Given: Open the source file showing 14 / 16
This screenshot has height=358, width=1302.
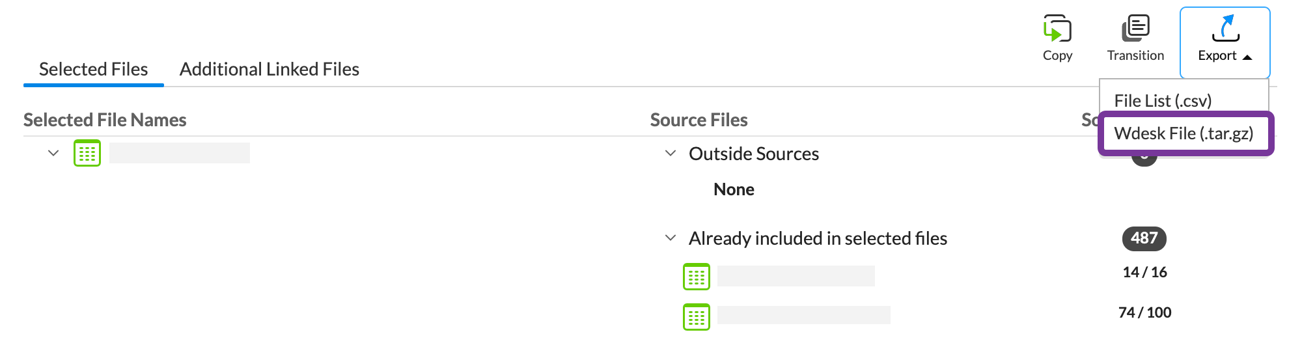Looking at the screenshot, I should click(796, 276).
